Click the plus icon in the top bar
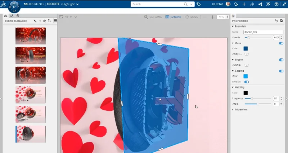 (x=244, y=4)
